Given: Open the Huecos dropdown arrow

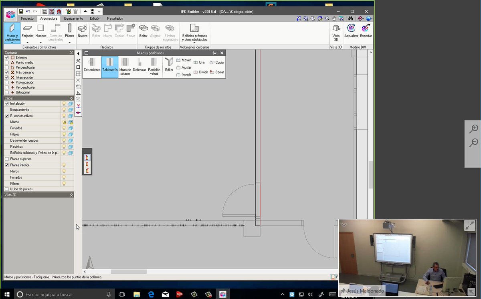Looking at the screenshot, I should (40, 42).
